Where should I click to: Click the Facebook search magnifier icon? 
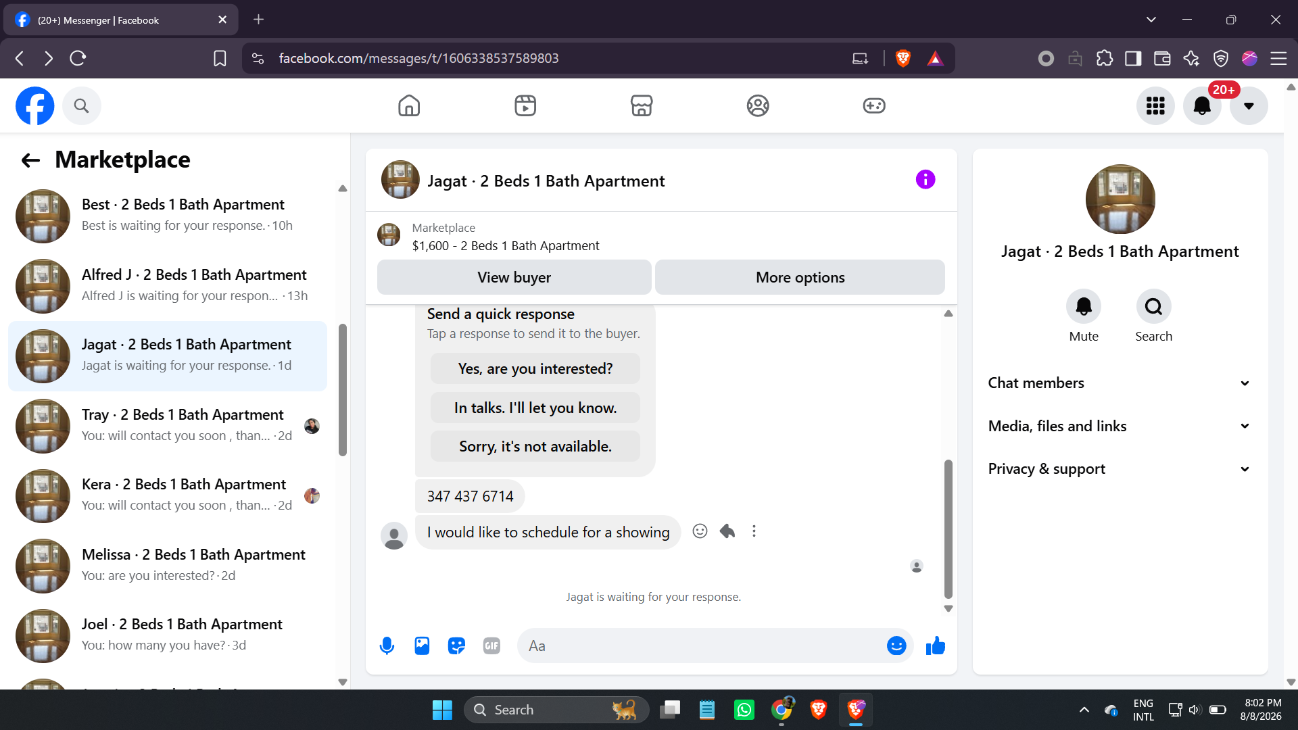[x=82, y=106]
